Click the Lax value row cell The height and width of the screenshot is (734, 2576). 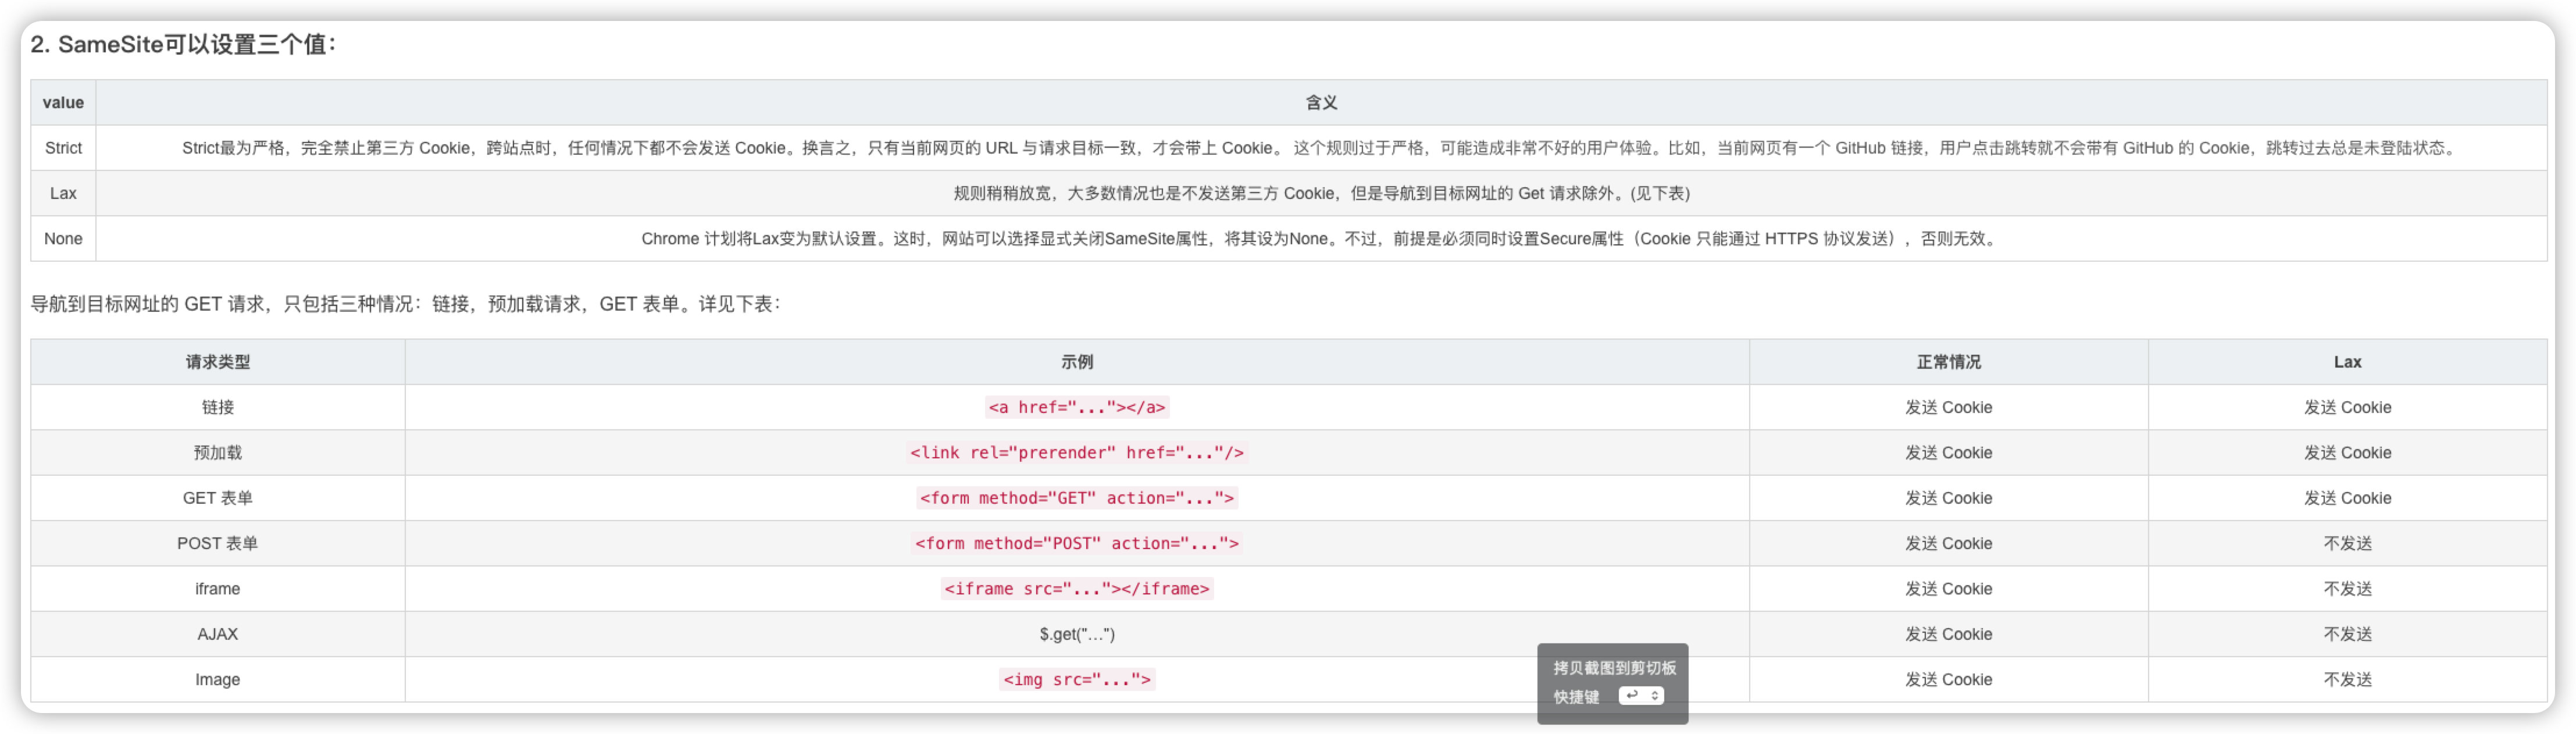(63, 193)
